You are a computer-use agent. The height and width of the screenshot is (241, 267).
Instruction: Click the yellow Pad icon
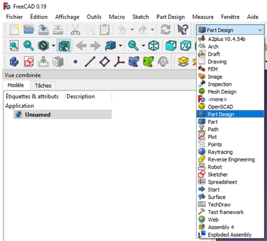point(183,61)
